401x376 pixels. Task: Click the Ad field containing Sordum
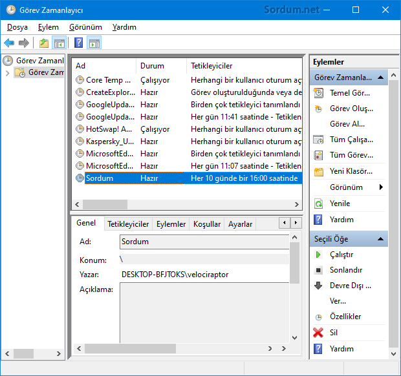(204, 242)
